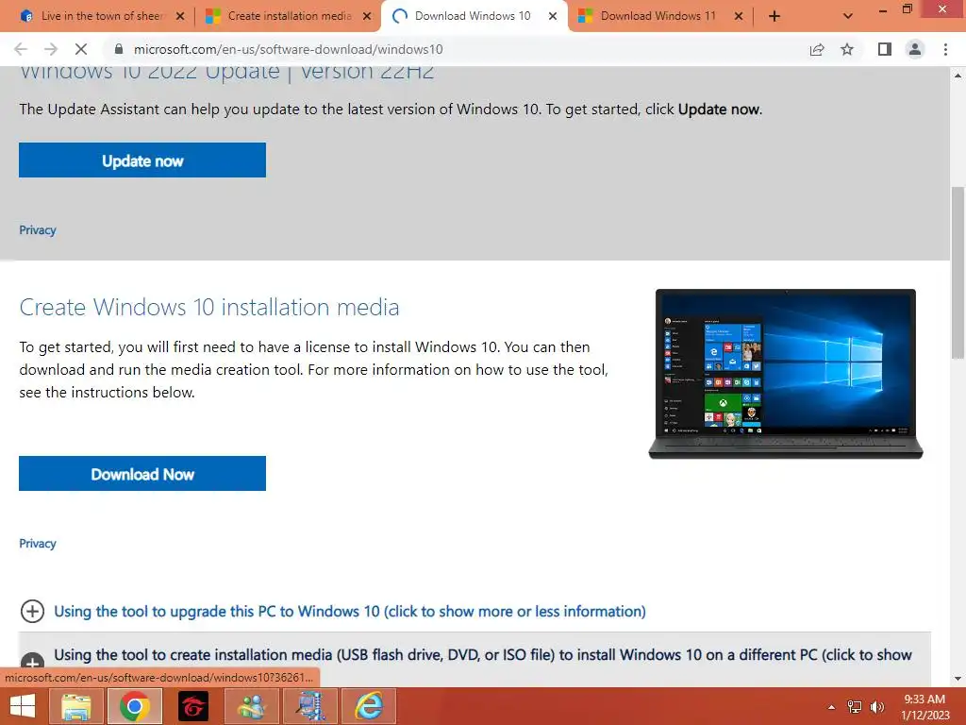This screenshot has height=725, width=966.
Task: Open the Chrome profile avatar
Action: tap(915, 49)
